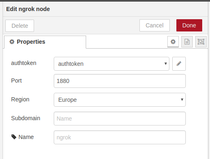Image resolution: width=210 pixels, height=159 pixels.
Task: Focus the Port field with 1880
Action: coord(120,81)
